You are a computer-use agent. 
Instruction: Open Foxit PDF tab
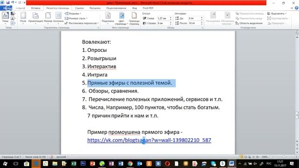pos(148,8)
